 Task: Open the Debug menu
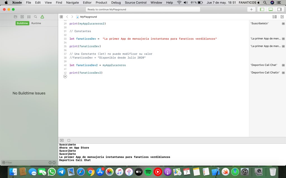[x=116, y=3]
